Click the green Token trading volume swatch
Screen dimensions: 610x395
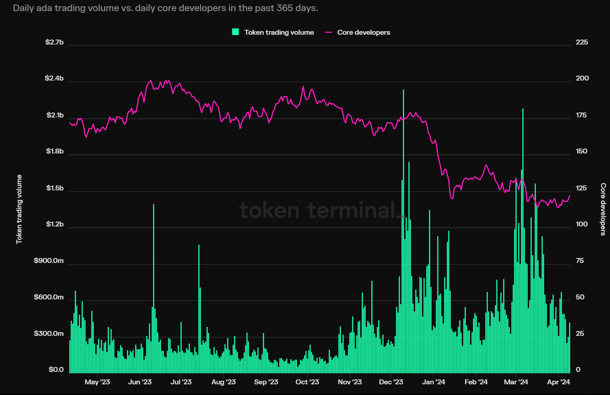pos(235,32)
